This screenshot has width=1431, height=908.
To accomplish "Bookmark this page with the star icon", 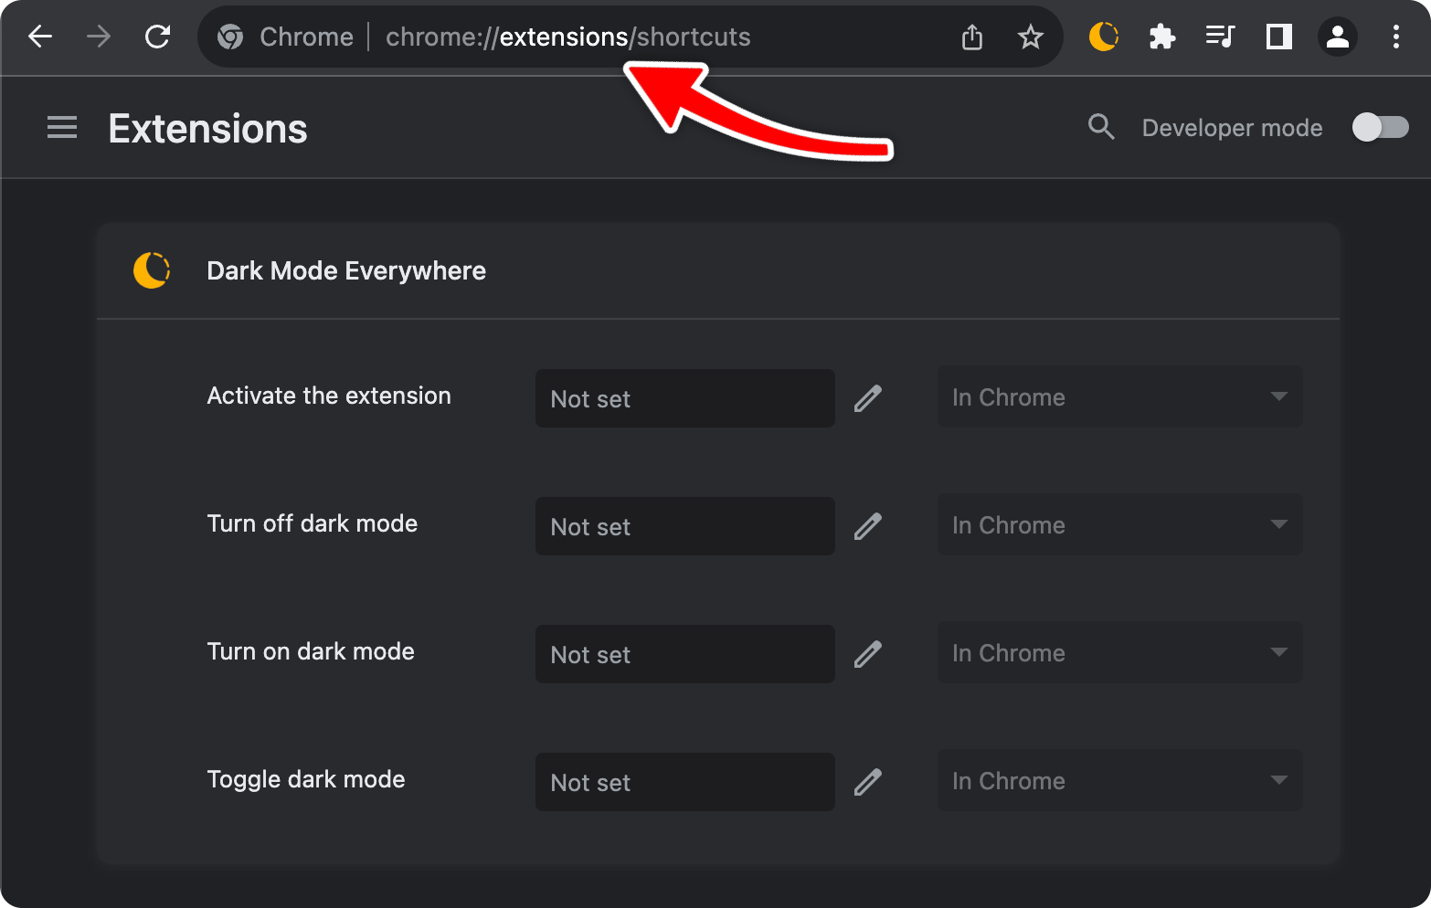I will click(x=1031, y=37).
